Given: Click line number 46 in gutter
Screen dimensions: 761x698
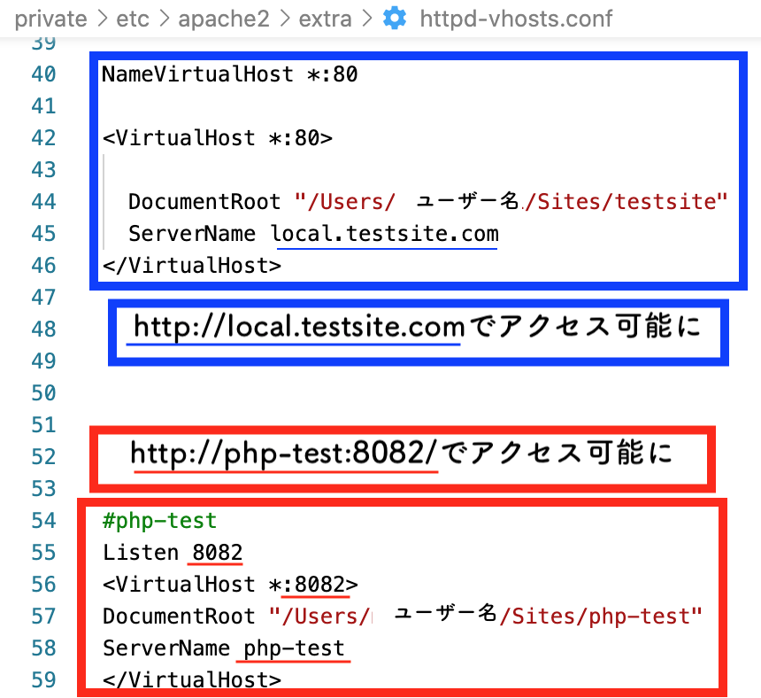Looking at the screenshot, I should pyautogui.click(x=43, y=266).
